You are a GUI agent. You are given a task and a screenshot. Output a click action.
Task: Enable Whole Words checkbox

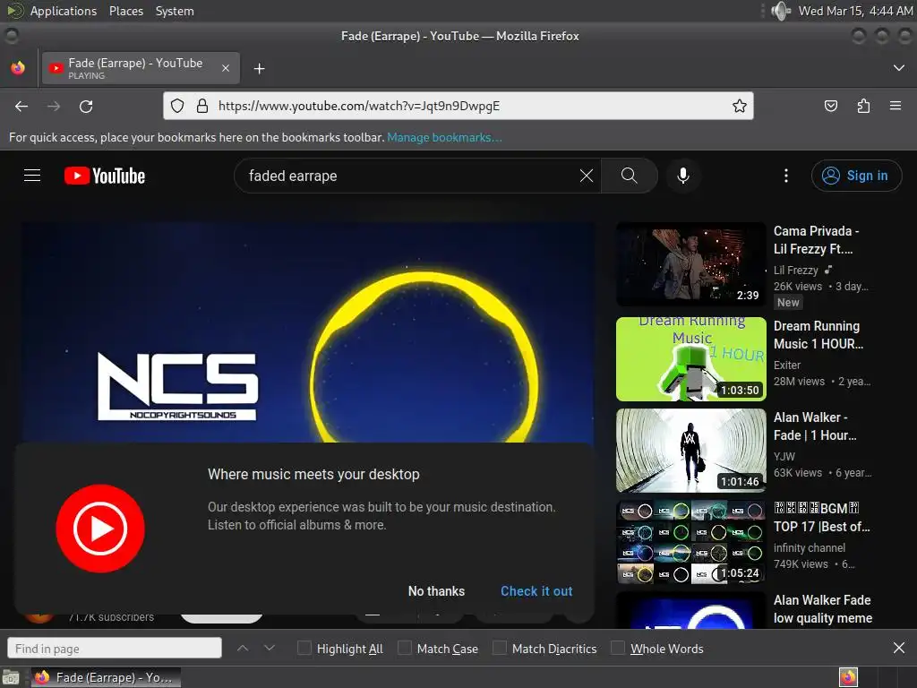618,648
